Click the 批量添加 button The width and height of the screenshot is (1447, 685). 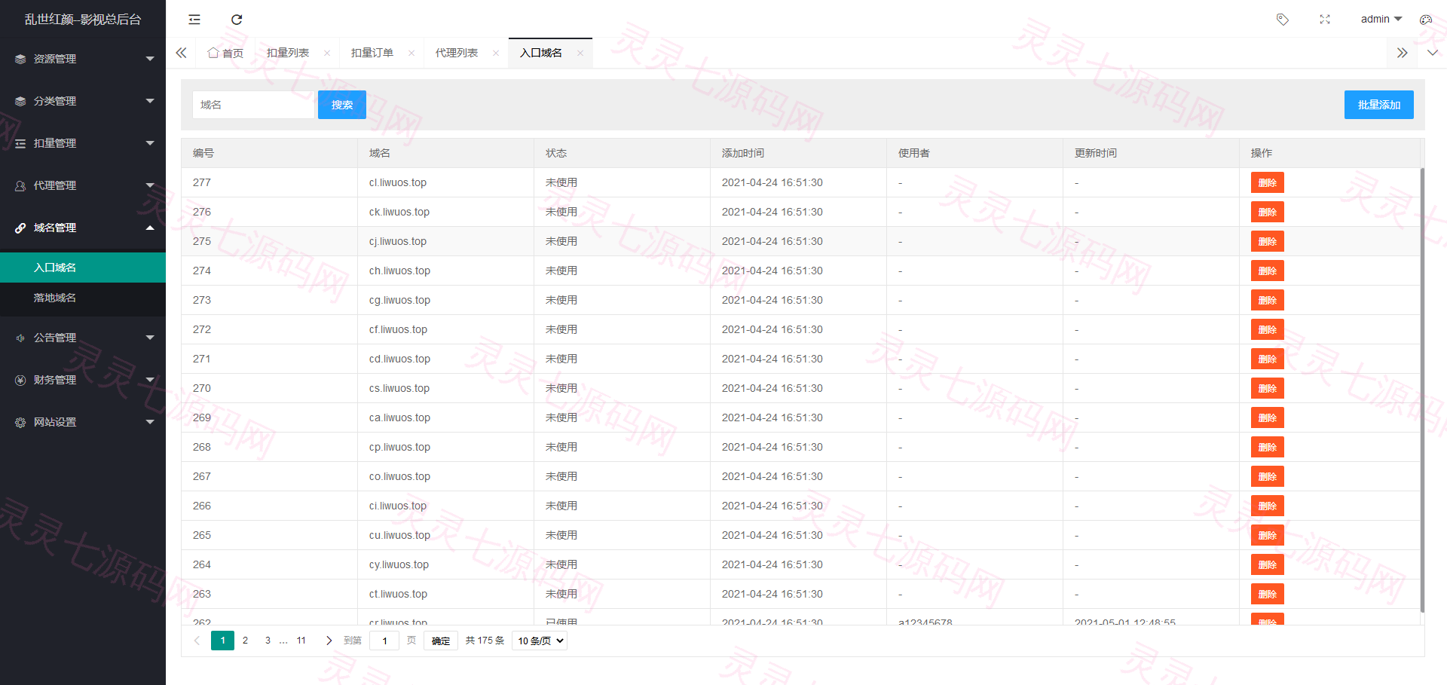(x=1379, y=105)
